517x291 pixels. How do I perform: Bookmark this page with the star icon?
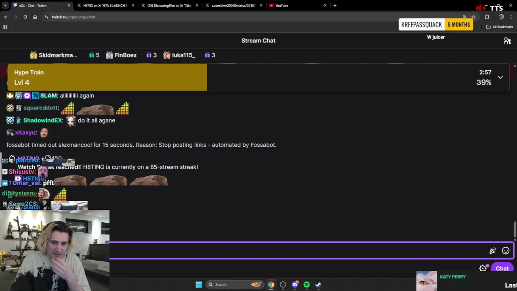coord(473,17)
